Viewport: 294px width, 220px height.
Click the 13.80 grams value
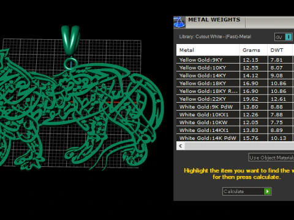[251, 107]
